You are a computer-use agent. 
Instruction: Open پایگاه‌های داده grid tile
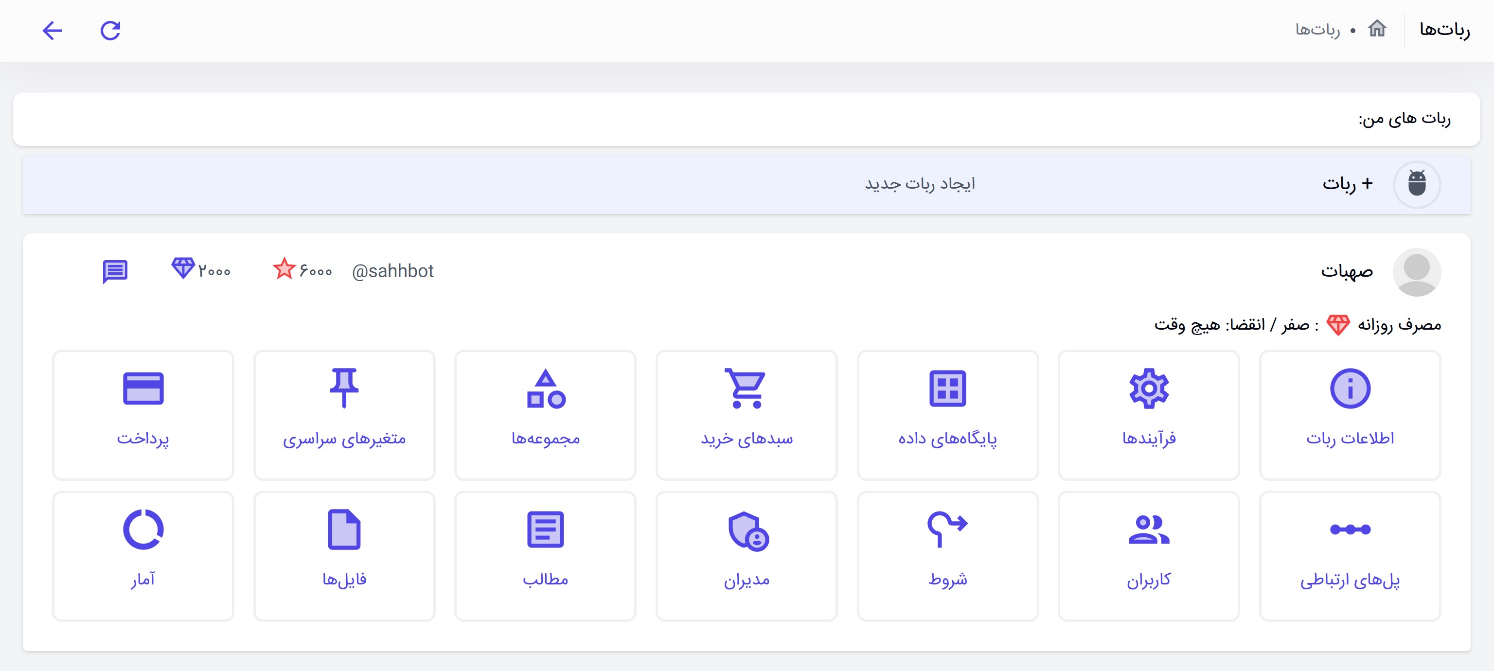point(947,415)
